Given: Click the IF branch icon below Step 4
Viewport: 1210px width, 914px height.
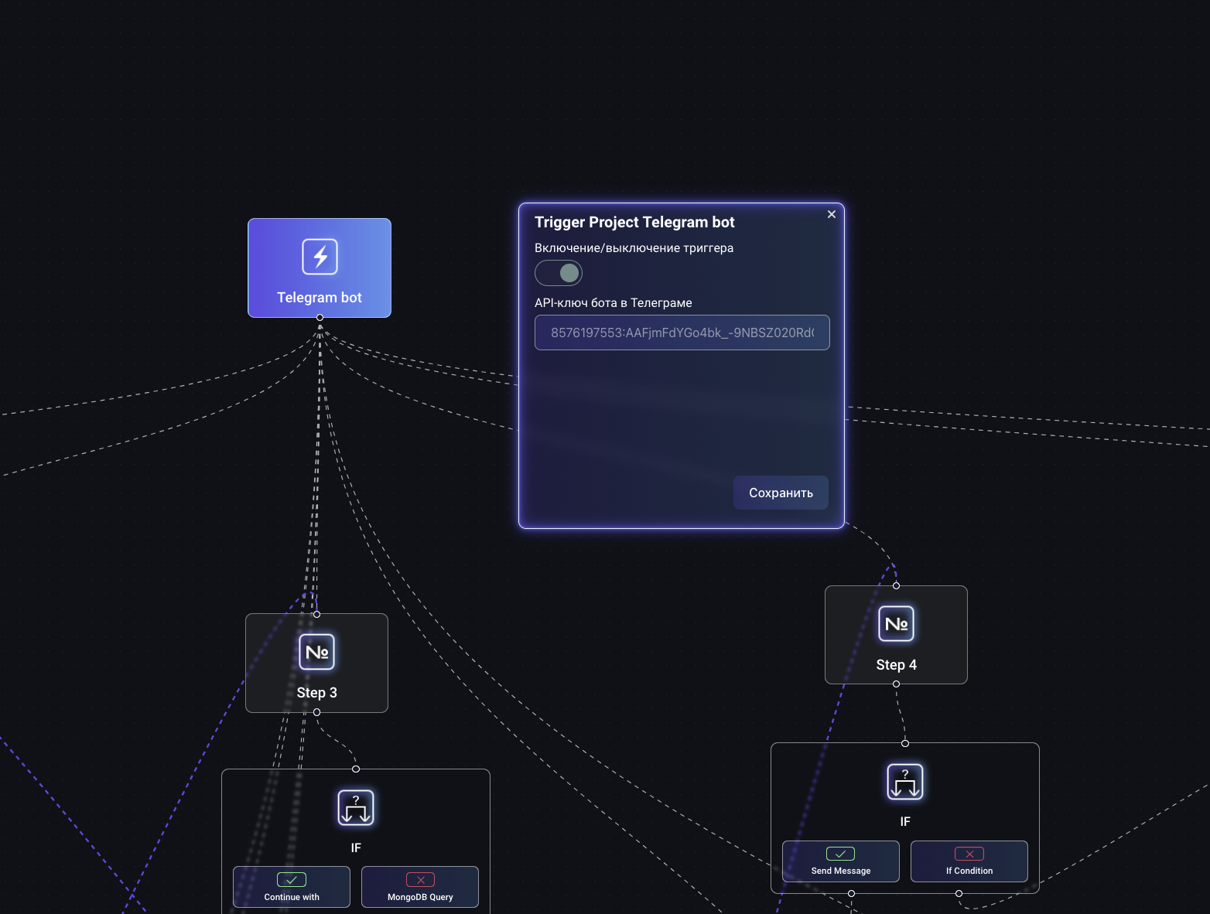Looking at the screenshot, I should 905,782.
